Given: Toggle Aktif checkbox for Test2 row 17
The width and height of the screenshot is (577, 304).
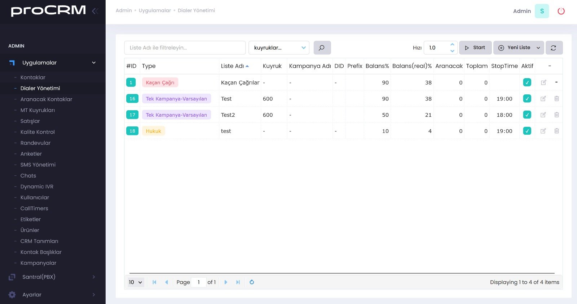Looking at the screenshot, I should (x=527, y=115).
